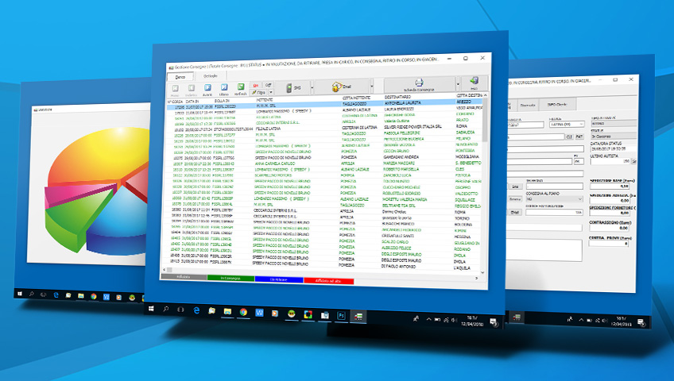Image resolution: width=674 pixels, height=381 pixels.
Task: Sort by the CITTA MITTENTE column header
Action: [x=356, y=98]
